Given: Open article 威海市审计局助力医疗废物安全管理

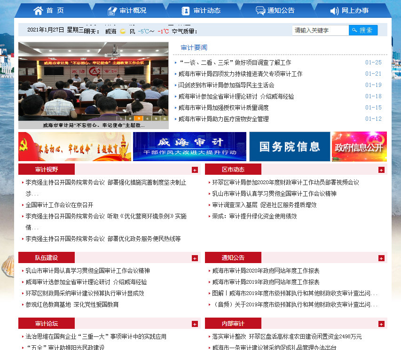Looking at the screenshot, I should coord(223,119).
